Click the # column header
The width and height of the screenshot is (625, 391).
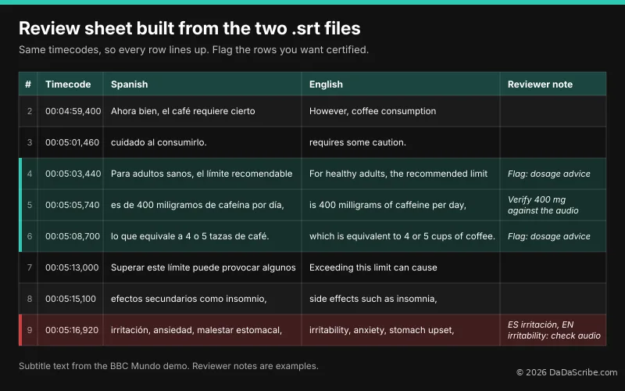[28, 84]
